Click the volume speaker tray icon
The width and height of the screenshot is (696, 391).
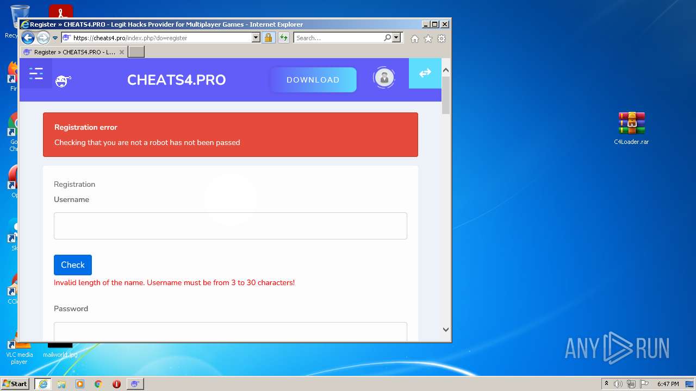click(618, 384)
